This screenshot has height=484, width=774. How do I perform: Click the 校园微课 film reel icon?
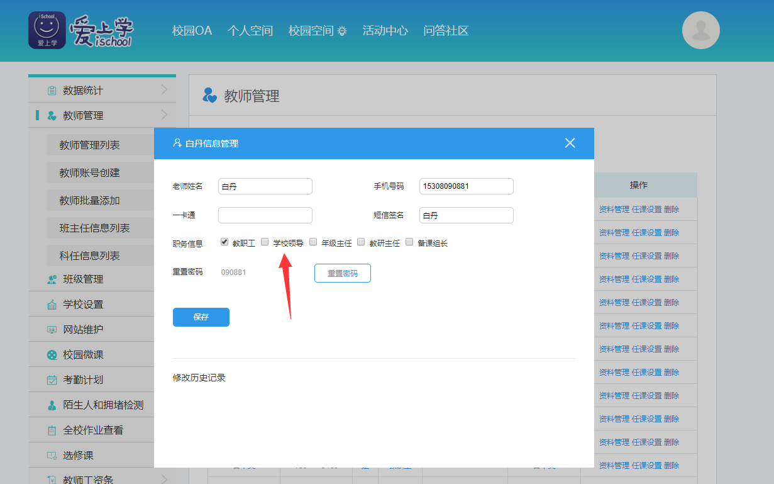click(52, 355)
